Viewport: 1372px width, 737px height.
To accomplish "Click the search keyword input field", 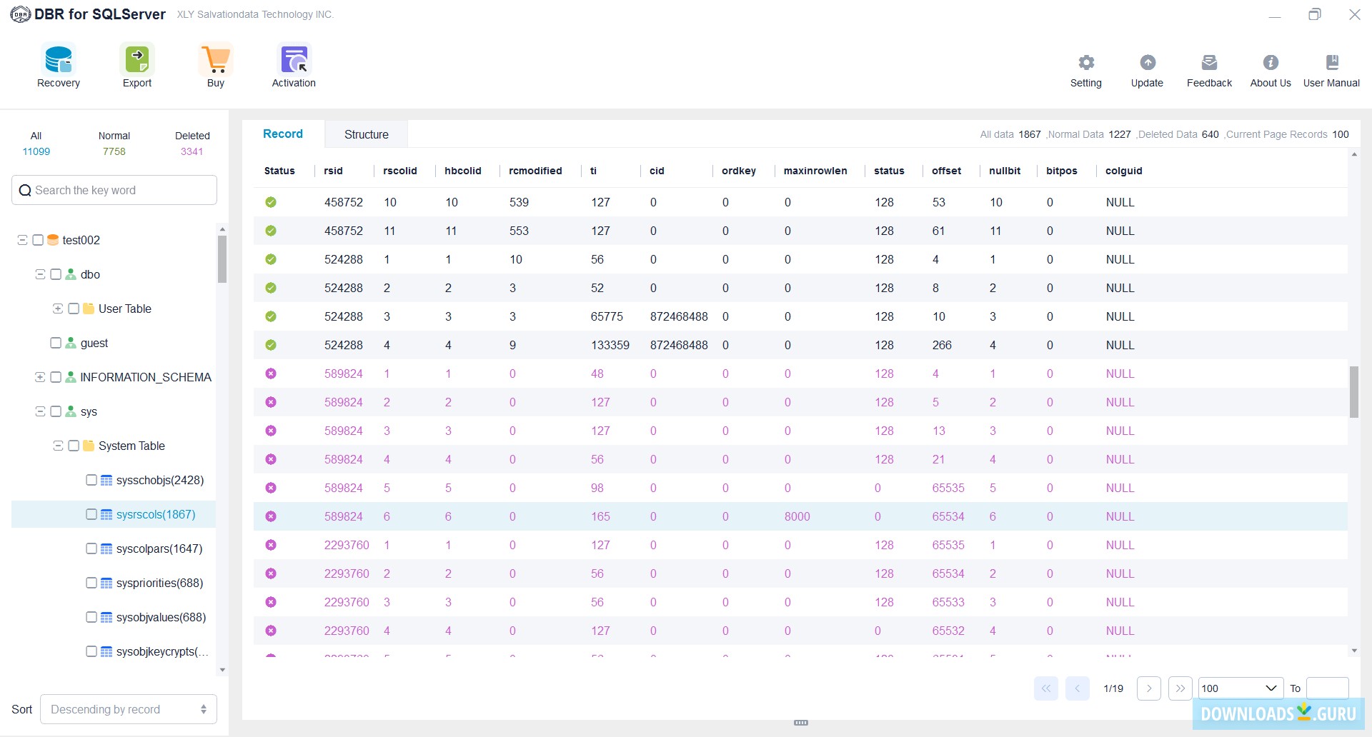I will click(x=114, y=189).
